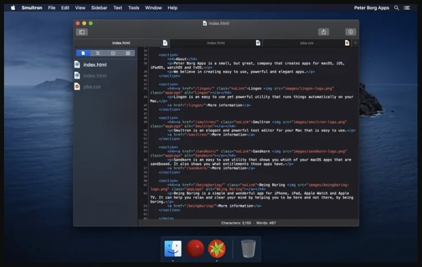
Task: Click the pba.css file icon in sidebar
Action: click(78, 86)
